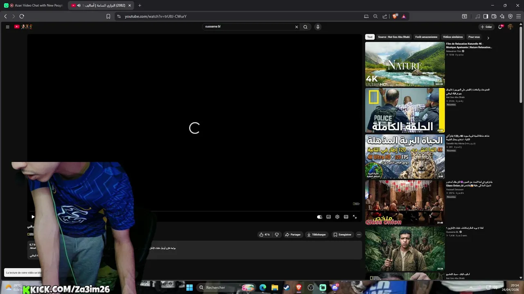Open the YouTube account avatar menu

pos(510,27)
